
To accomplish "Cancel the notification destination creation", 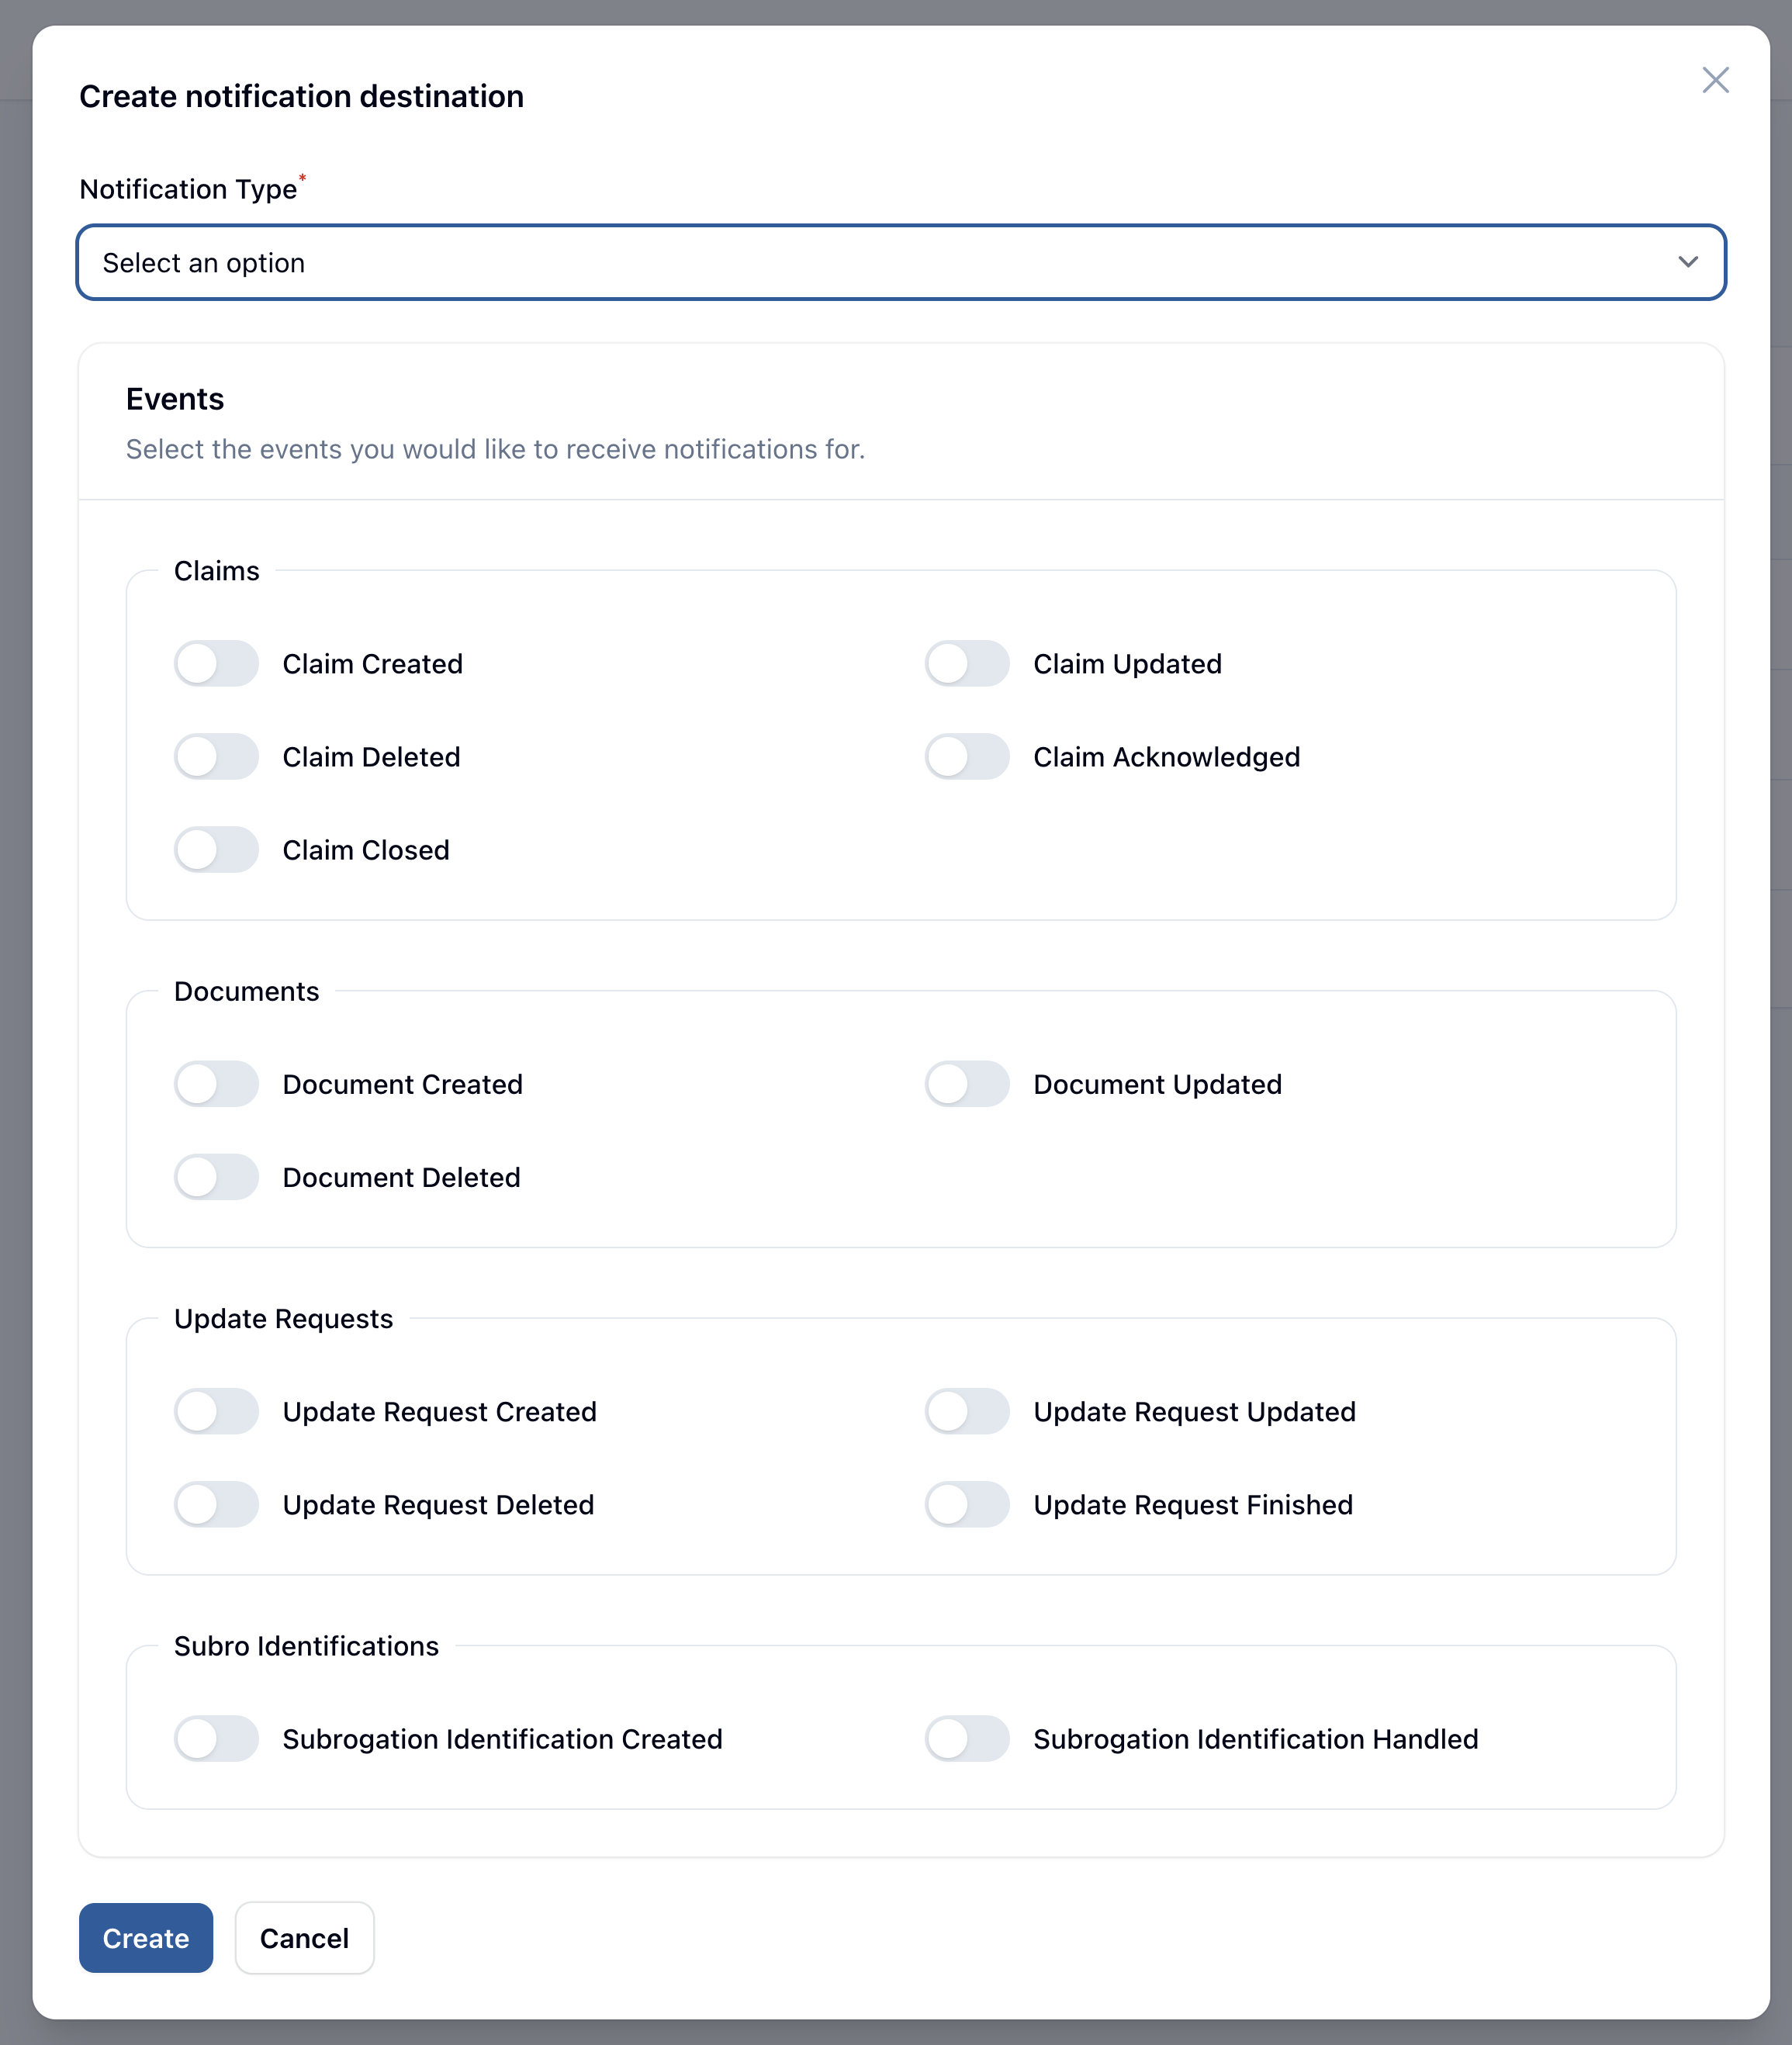I will click(304, 1938).
